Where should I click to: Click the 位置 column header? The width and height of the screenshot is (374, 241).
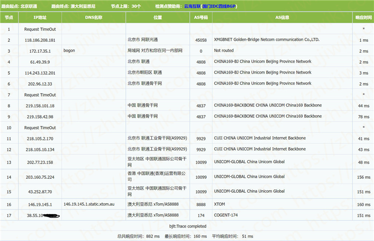pyautogui.click(x=158, y=17)
